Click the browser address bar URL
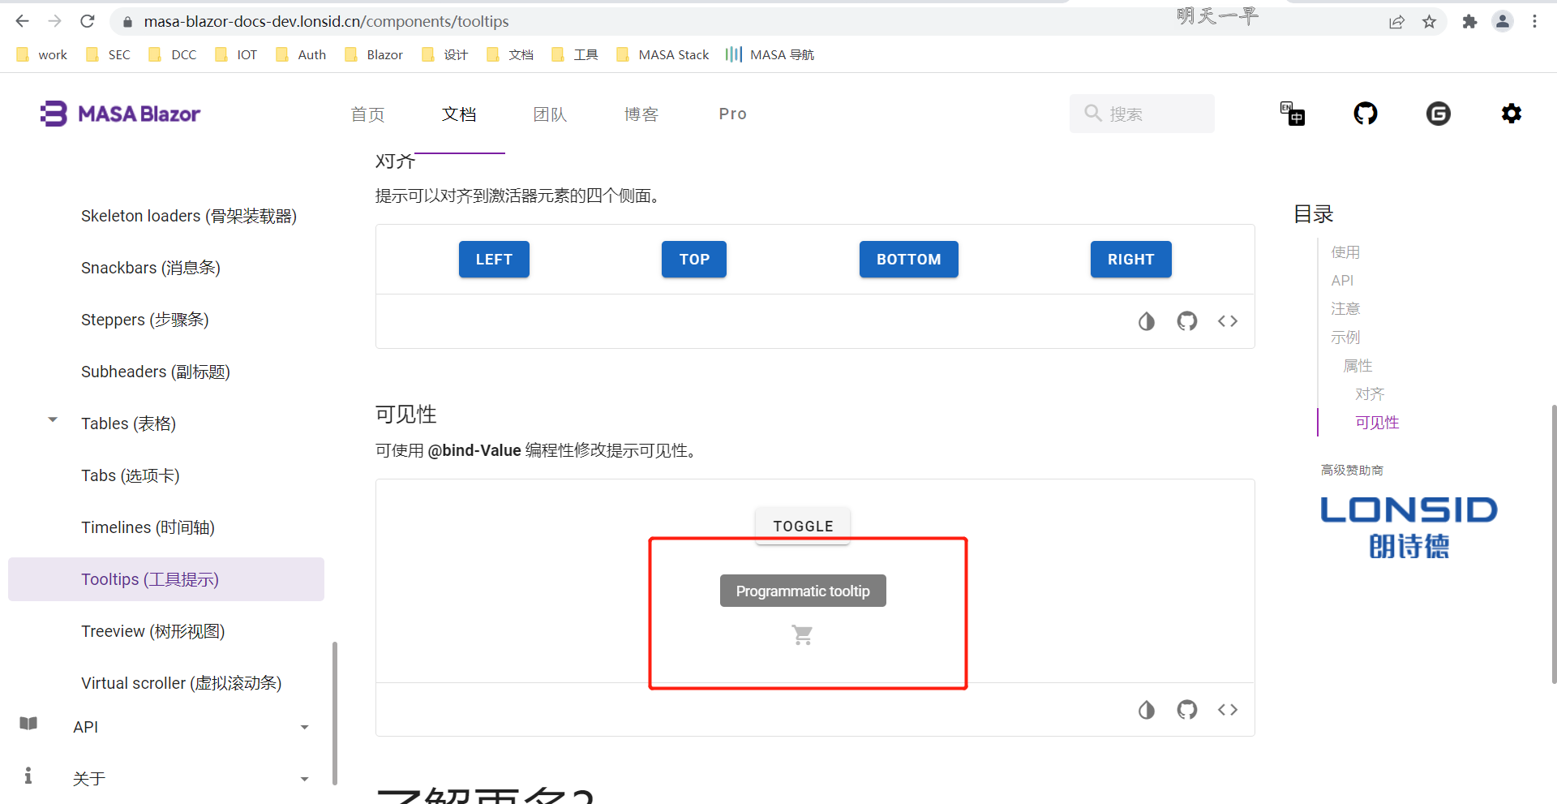 point(326,22)
